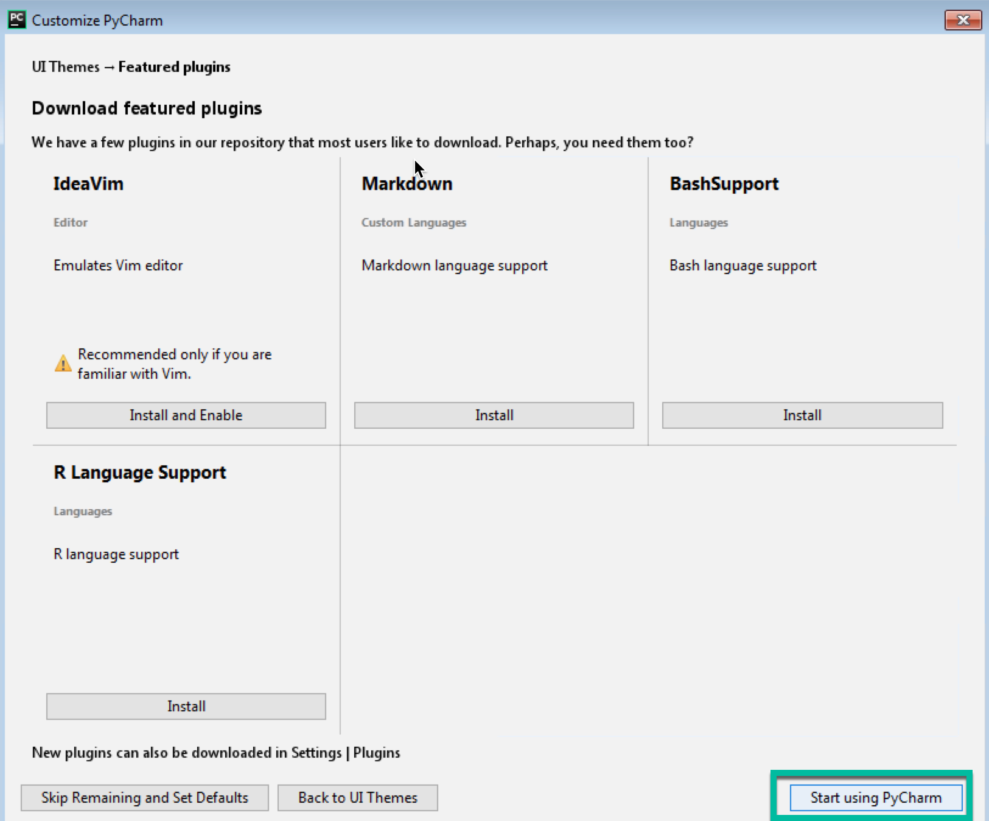
Task: Click the 'Languages' label under BashSupport
Action: (699, 223)
